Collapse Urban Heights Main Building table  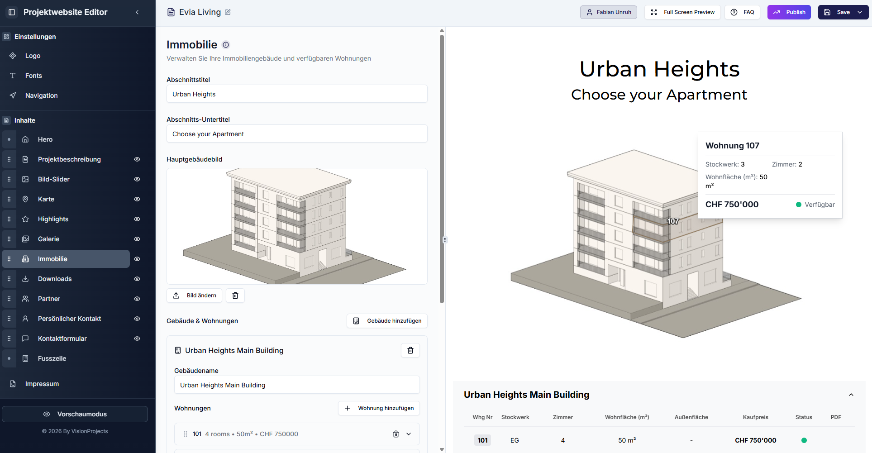[851, 395]
